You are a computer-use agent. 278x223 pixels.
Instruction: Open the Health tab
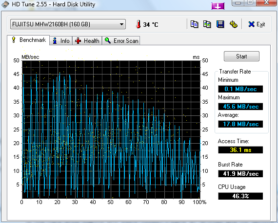click(87, 41)
